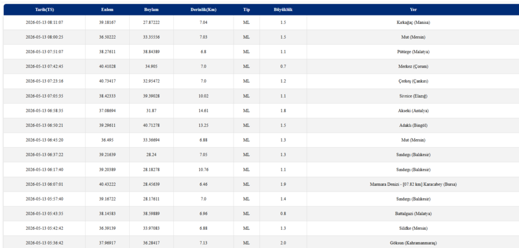Click the Boylam column header
The height and width of the screenshot is (248, 519).
point(151,10)
